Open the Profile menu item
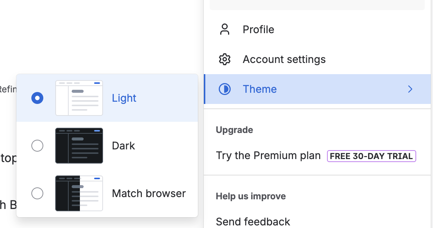This screenshot has width=433, height=228. point(258,29)
